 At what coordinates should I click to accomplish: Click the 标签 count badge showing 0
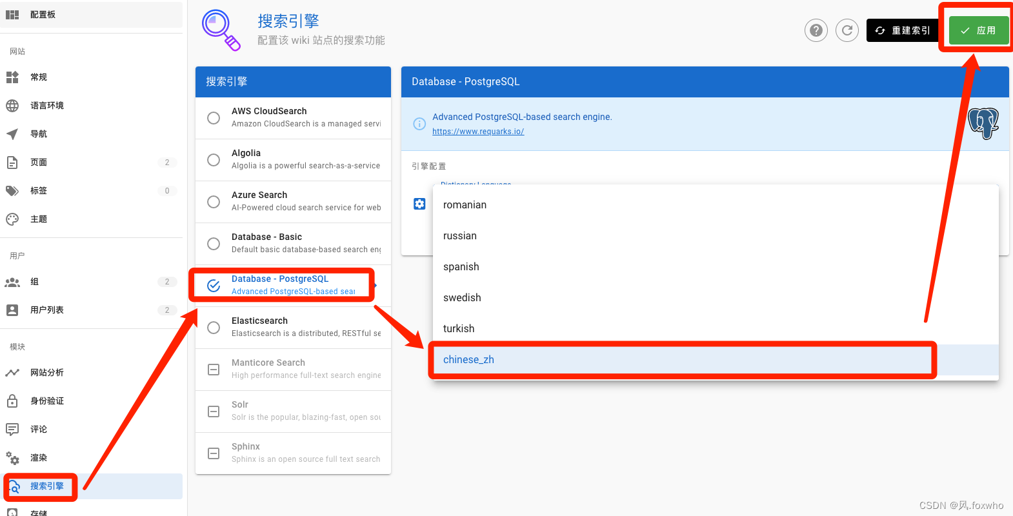point(167,191)
